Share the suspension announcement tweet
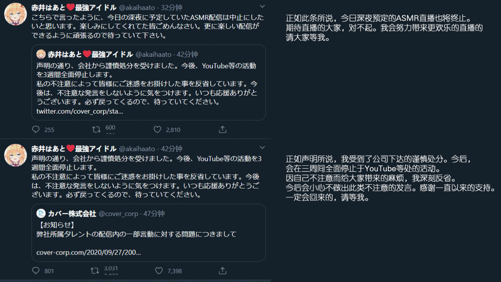Viewport: 501px width, 282px height. click(x=222, y=271)
